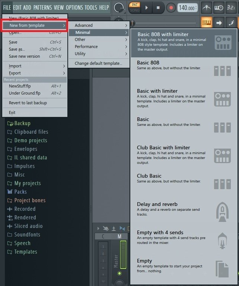Open the PATTERNS menu
The width and height of the screenshot is (239, 286).
click(42, 7)
